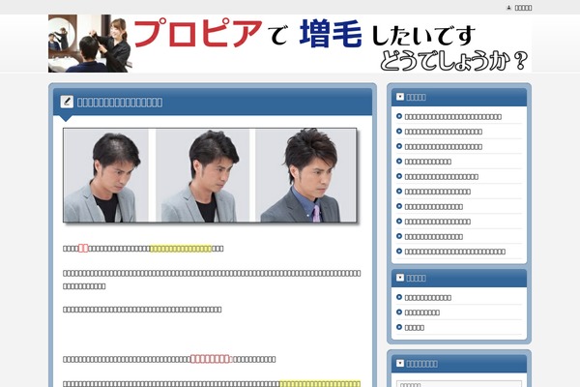Click bullet icon of first middle-panel link
The image size is (580, 387).
tap(399, 297)
